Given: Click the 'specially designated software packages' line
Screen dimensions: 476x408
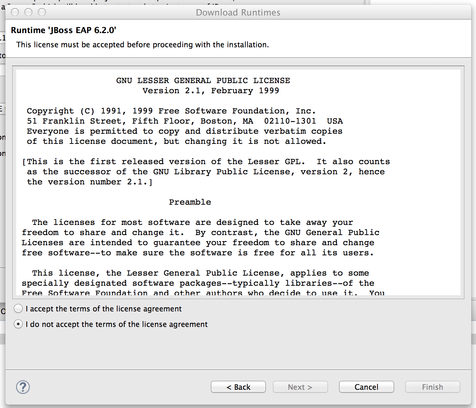Looking at the screenshot, I should pos(198,283).
